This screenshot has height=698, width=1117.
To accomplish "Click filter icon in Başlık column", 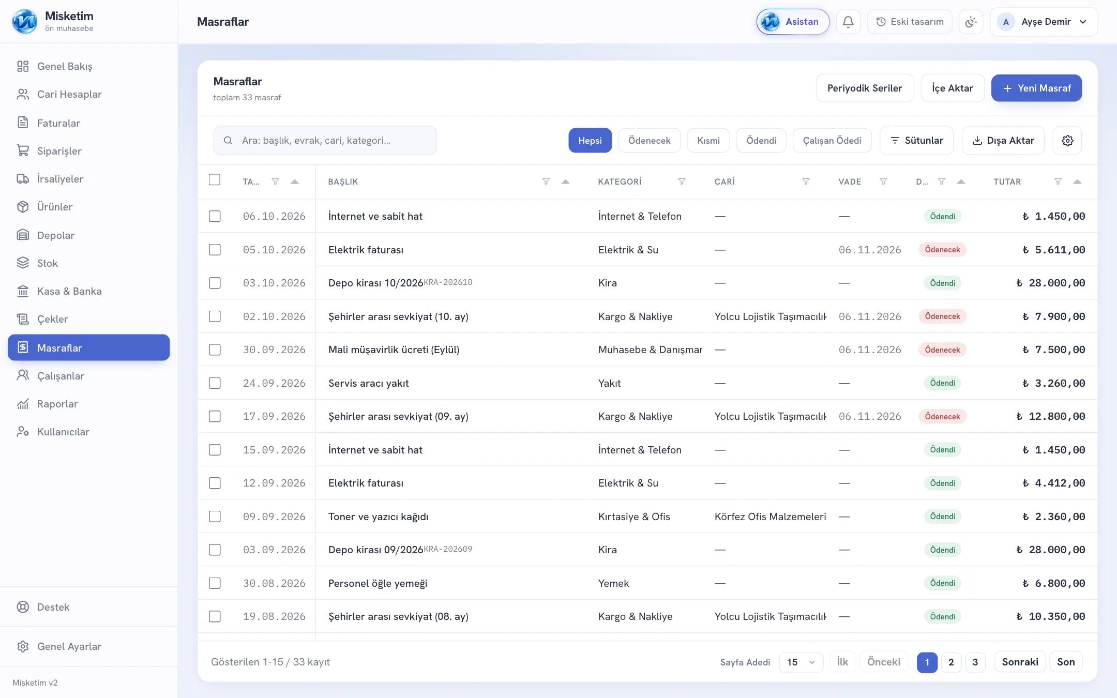I will point(546,181).
